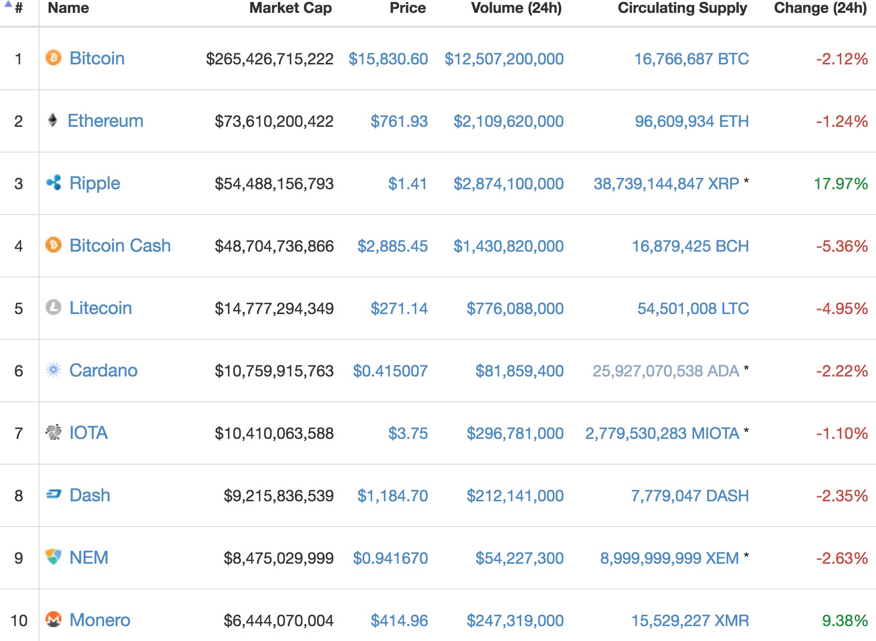The height and width of the screenshot is (641, 876).
Task: Click supply 96,609,934 ETH
Action: click(692, 121)
